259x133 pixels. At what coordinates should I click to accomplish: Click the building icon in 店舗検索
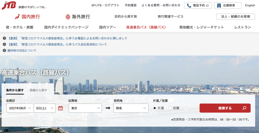219,6
